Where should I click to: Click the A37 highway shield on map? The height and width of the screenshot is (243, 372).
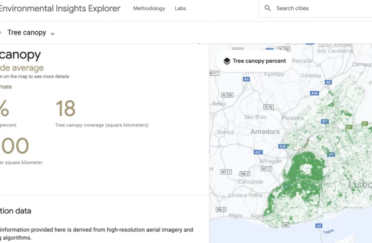pos(258,152)
